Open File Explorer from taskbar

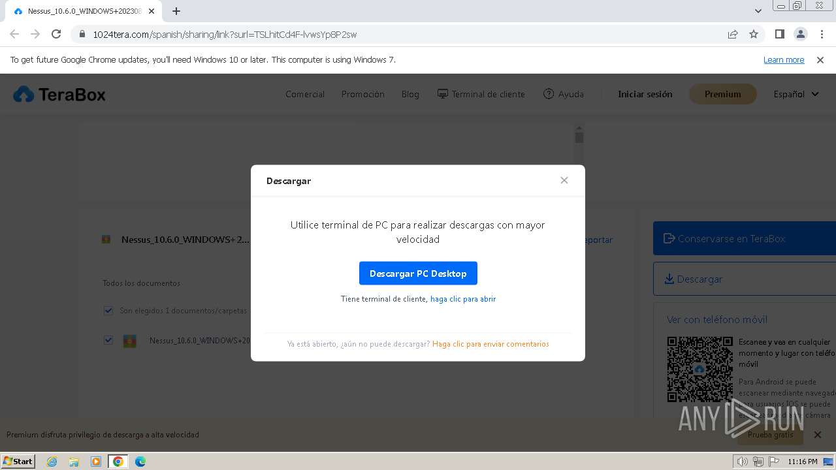coord(74,462)
